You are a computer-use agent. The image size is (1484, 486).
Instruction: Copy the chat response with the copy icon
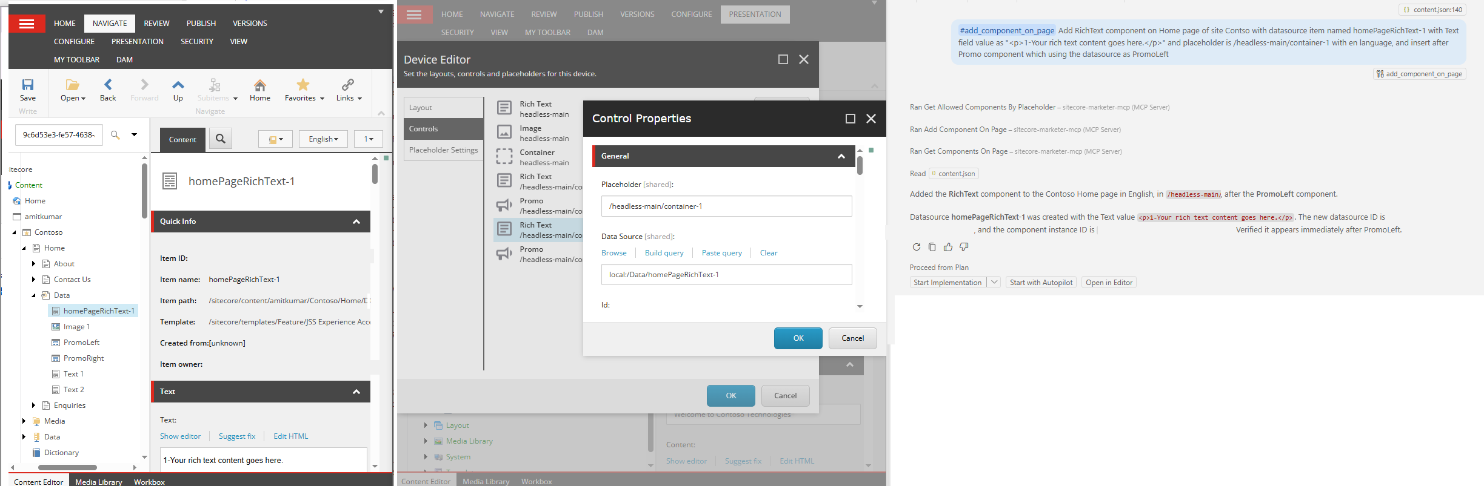[x=932, y=247]
